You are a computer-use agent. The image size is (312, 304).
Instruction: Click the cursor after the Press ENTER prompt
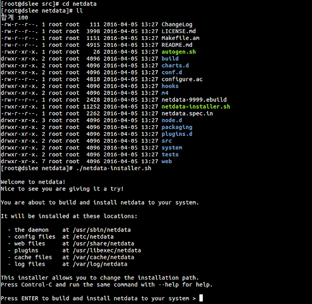coord(201,298)
